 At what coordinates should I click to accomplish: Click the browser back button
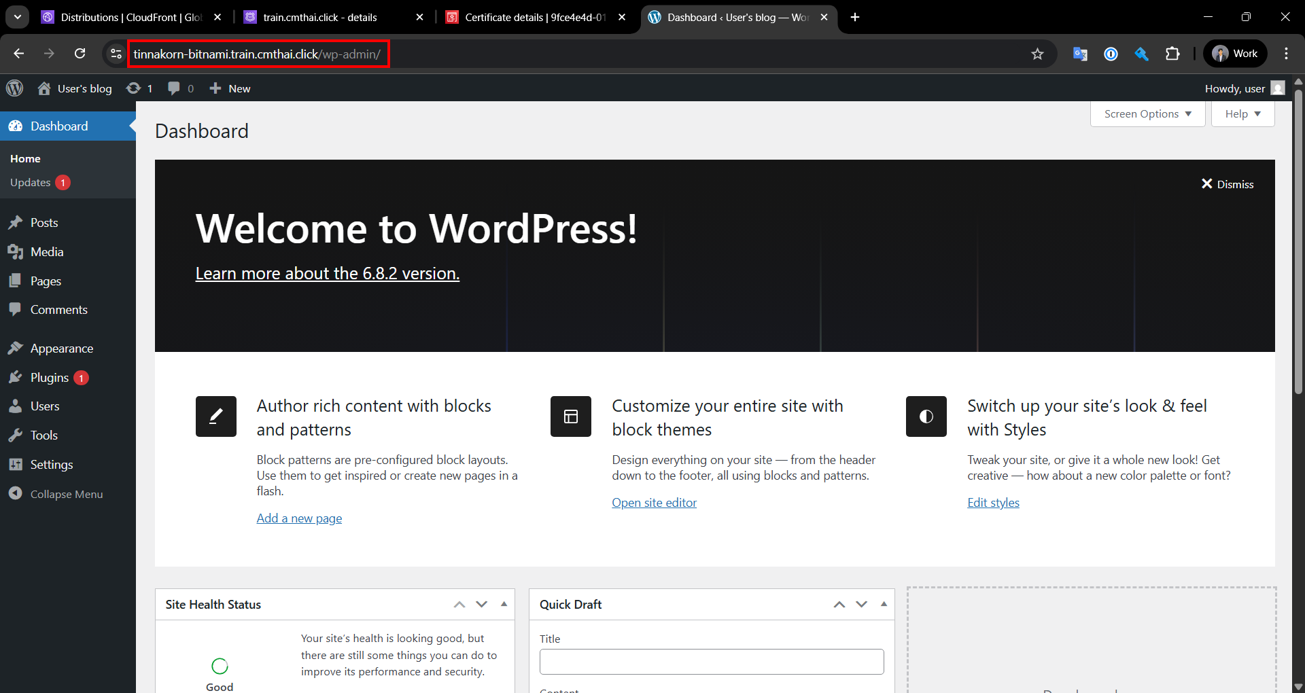click(19, 54)
